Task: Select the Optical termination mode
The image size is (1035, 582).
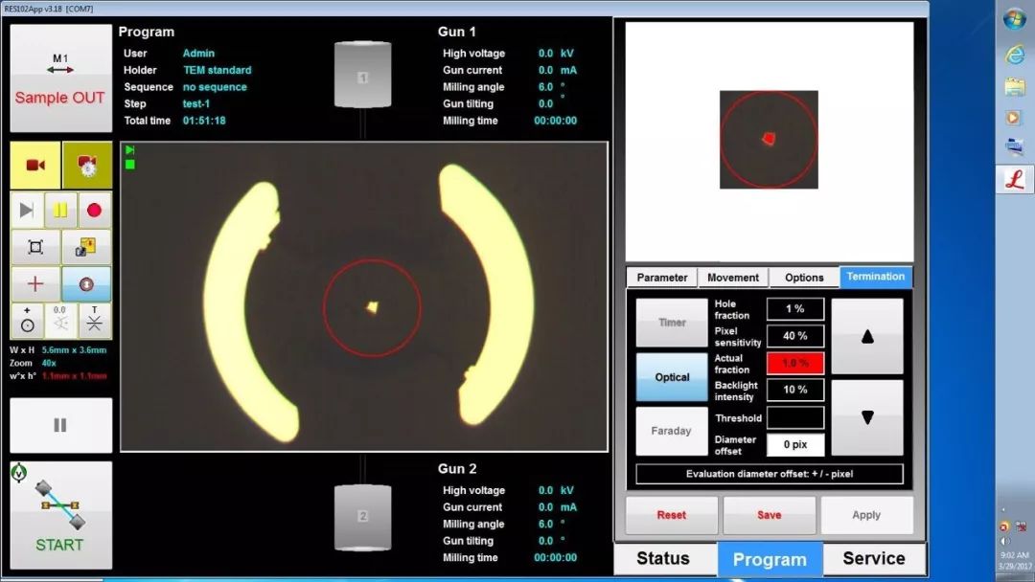Action: coord(672,377)
